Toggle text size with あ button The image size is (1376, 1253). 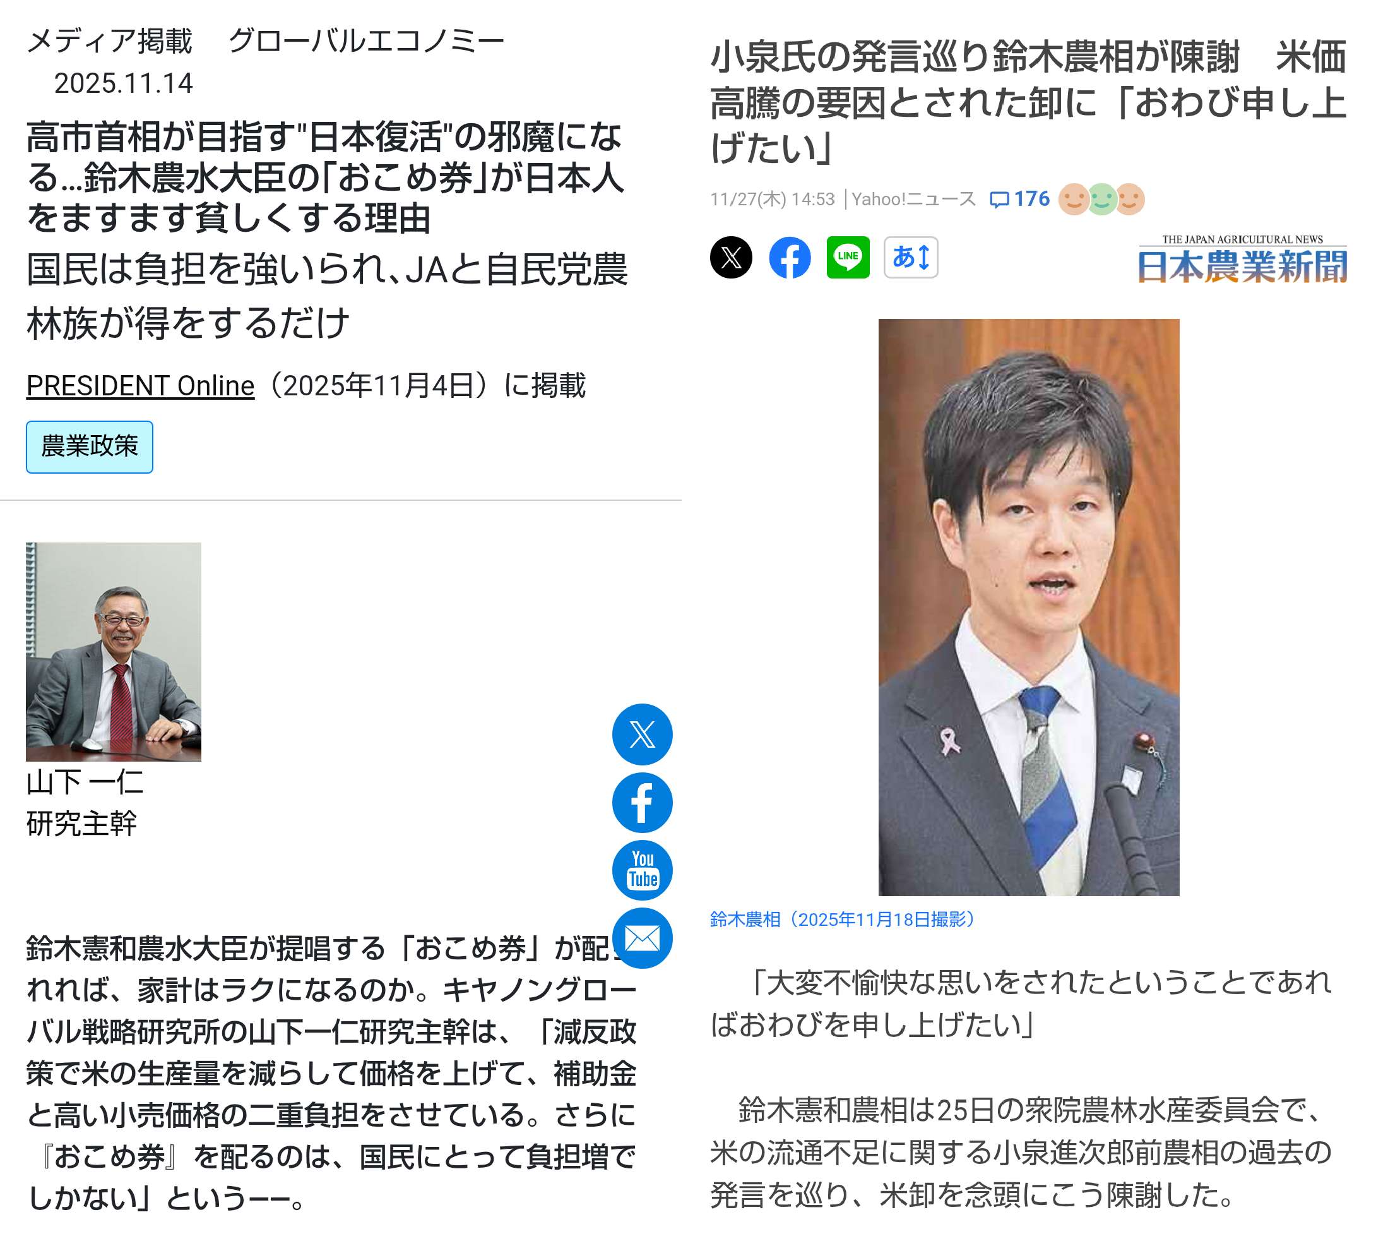click(911, 258)
